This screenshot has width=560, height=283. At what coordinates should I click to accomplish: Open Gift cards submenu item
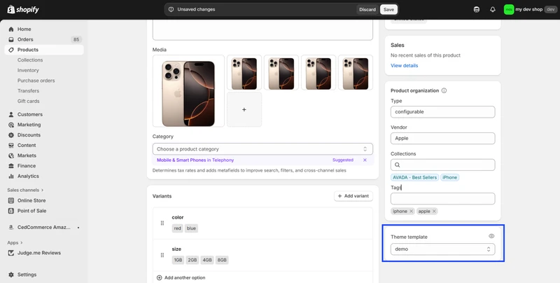point(28,101)
